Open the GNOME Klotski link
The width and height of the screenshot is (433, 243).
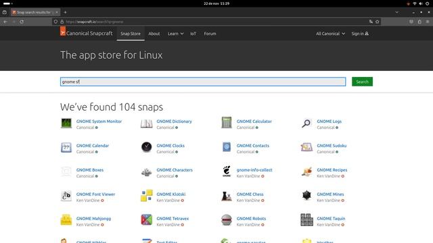click(x=171, y=194)
